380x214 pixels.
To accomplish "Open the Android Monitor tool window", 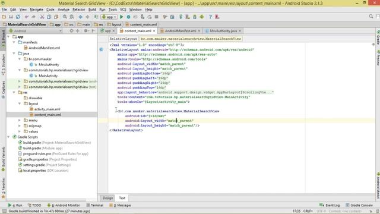I will point(63,205).
